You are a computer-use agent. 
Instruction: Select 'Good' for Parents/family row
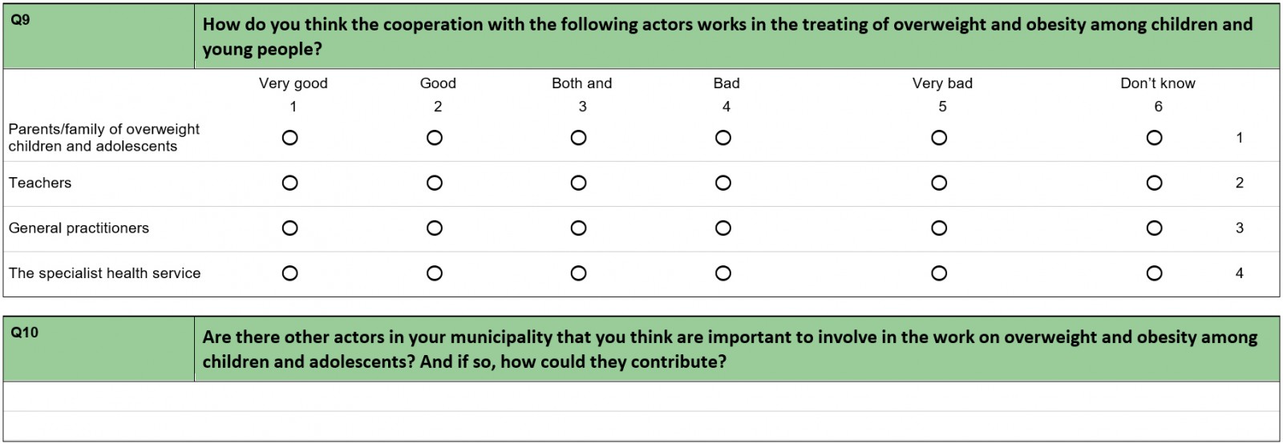point(435,138)
